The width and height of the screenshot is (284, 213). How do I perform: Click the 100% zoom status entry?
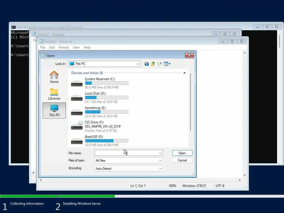172,186
